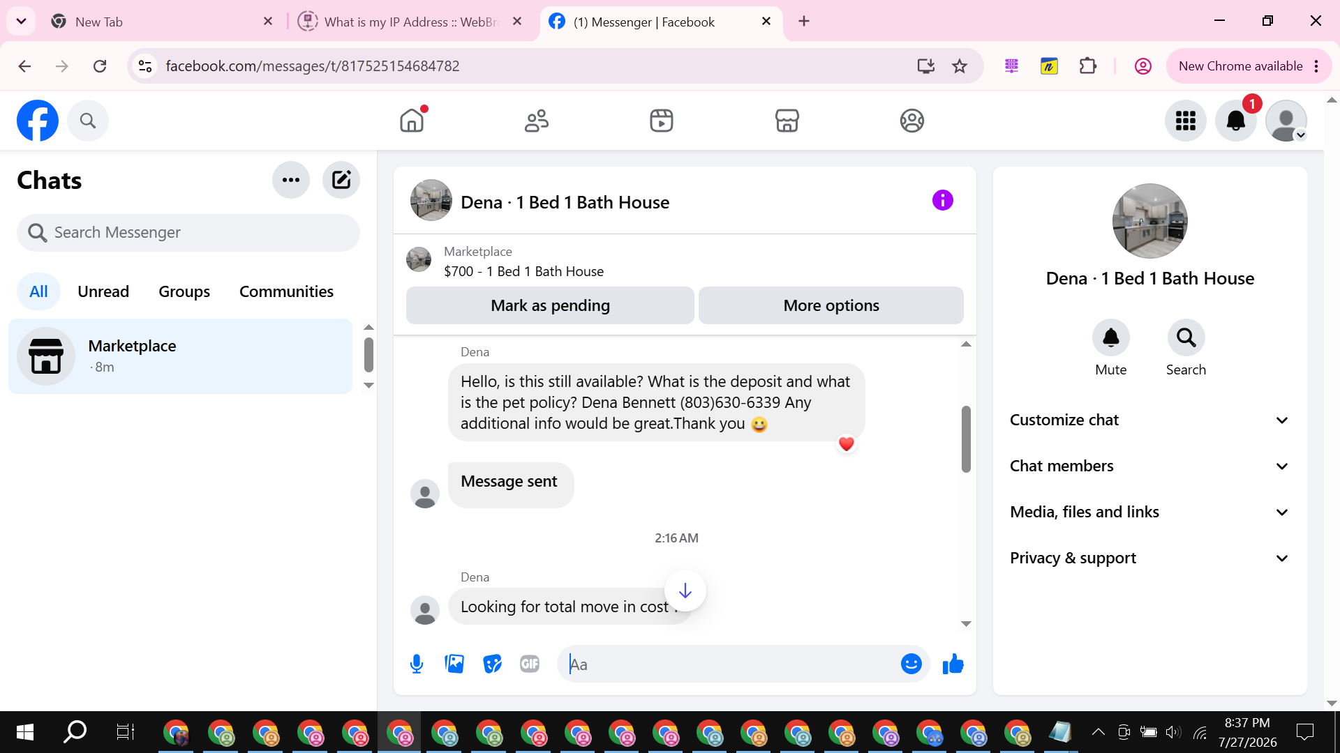Image resolution: width=1340 pixels, height=753 pixels.
Task: Open the Marketplace icon in top nav
Action: point(787,121)
